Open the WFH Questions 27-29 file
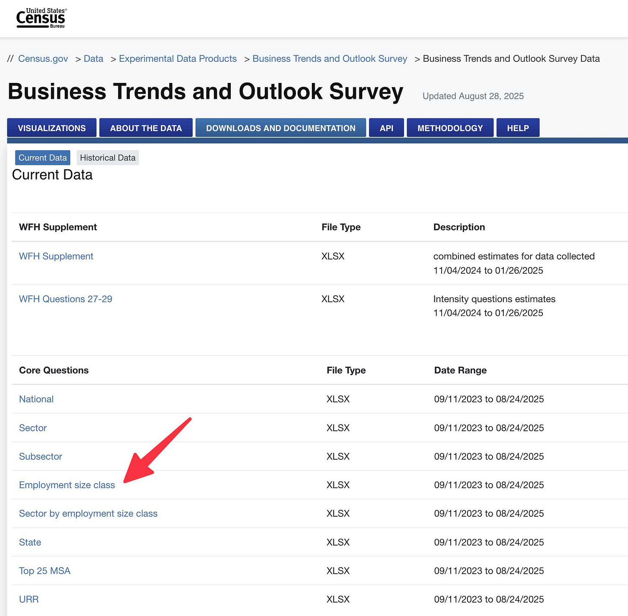The image size is (628, 616). click(x=65, y=299)
